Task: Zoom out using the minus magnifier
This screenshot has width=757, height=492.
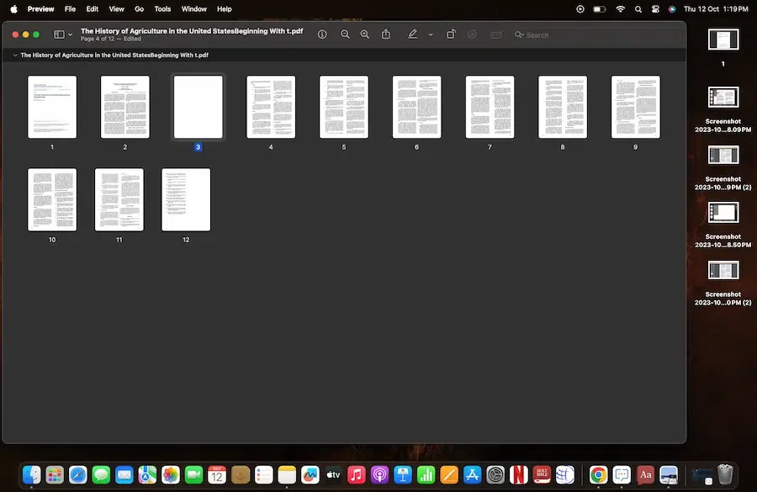Action: coord(345,34)
